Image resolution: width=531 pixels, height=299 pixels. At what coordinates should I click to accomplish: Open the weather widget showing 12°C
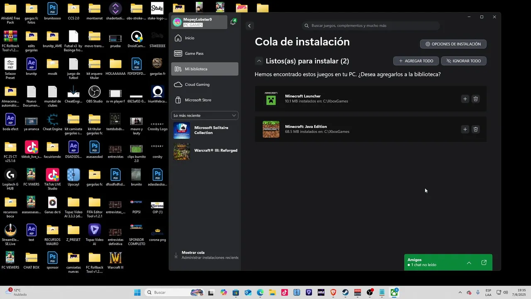point(17,292)
